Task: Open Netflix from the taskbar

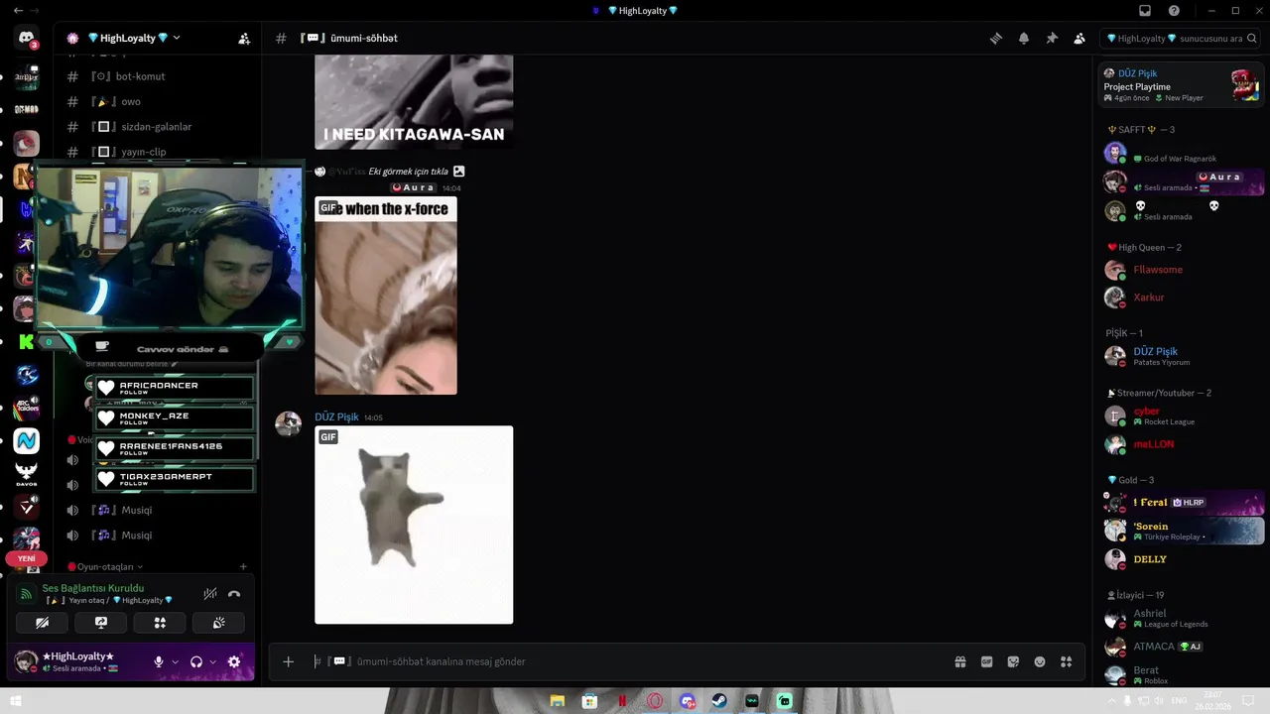Action: tap(622, 701)
